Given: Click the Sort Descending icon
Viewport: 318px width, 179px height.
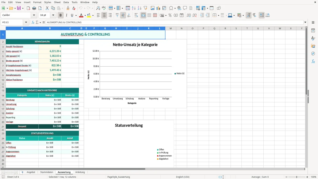Looking at the screenshot, I should tap(139, 8).
